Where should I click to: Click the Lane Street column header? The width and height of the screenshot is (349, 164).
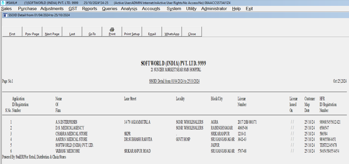tap(130, 99)
